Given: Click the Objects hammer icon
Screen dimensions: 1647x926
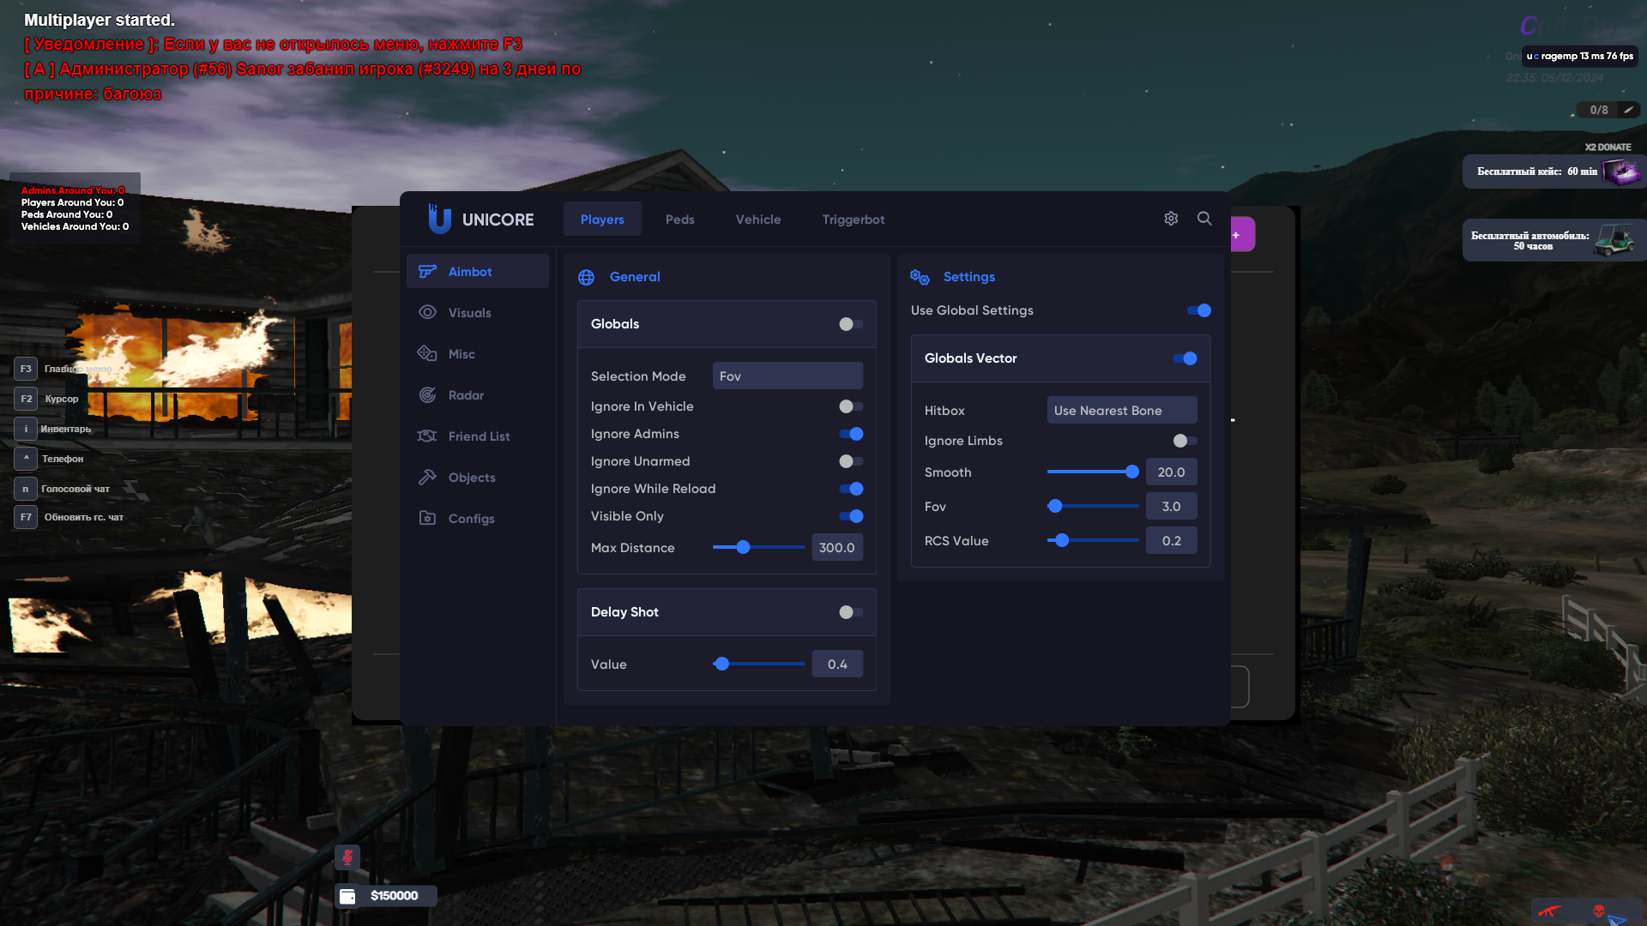Looking at the screenshot, I should (427, 478).
